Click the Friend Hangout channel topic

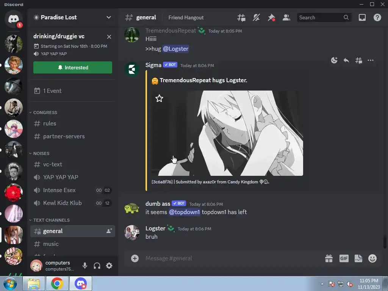point(186,17)
